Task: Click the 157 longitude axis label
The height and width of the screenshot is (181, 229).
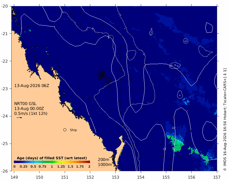Action: [217, 177]
